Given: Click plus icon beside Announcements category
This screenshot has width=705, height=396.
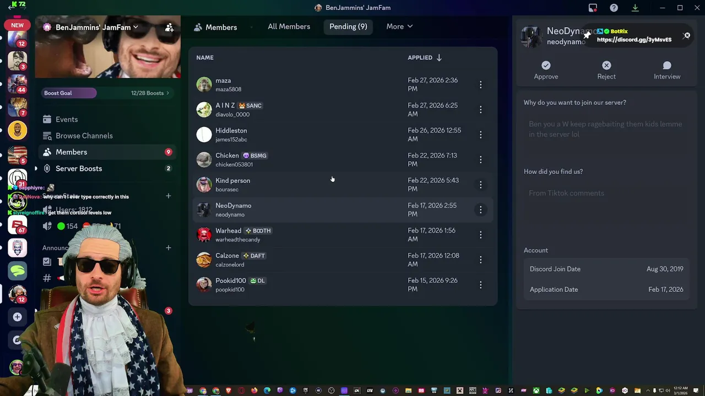Looking at the screenshot, I should point(169,248).
